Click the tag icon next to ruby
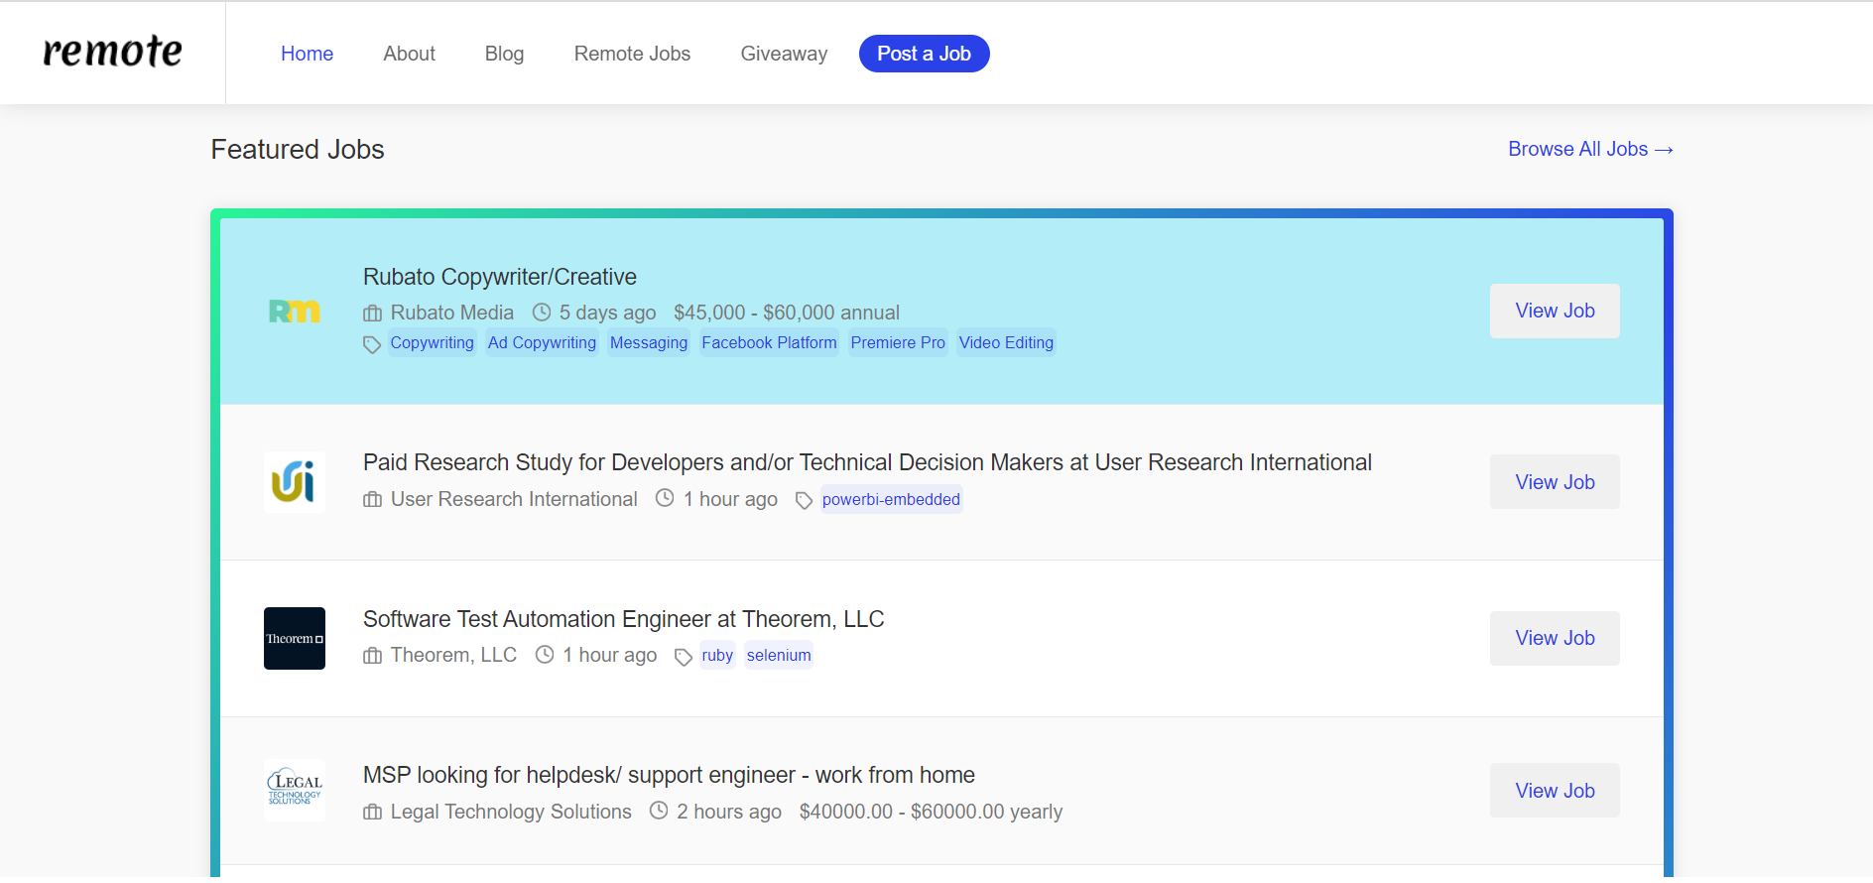1873x883 pixels. point(684,657)
